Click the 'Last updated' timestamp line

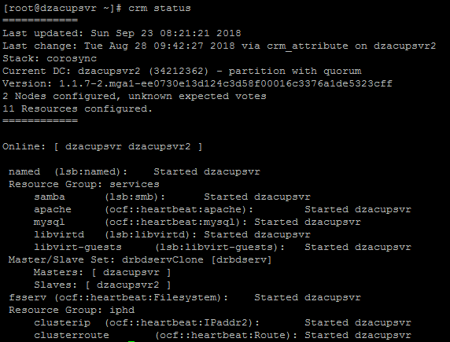tap(122, 33)
